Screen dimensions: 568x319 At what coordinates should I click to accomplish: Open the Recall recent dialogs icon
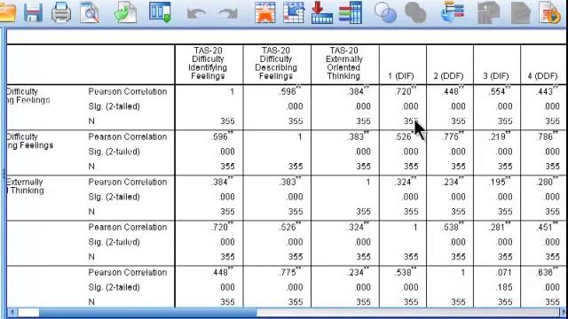160,12
